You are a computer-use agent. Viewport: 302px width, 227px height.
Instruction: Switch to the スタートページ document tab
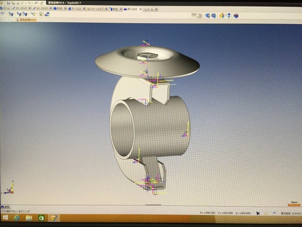tap(7, 20)
